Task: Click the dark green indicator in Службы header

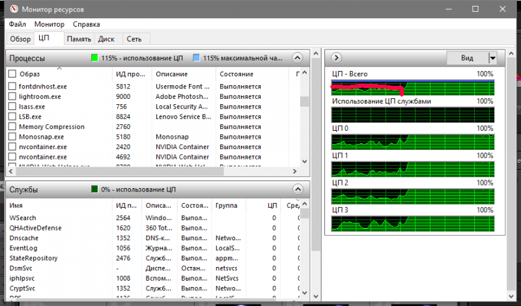Action: tap(94, 189)
